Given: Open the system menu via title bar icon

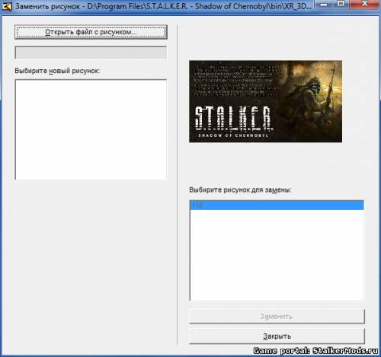Looking at the screenshot, I should [x=7, y=6].
